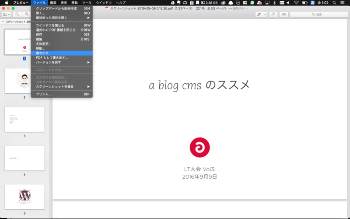Click the volume speaker menu bar icon
Screen dimensions: 350x219
(x=288, y=3)
